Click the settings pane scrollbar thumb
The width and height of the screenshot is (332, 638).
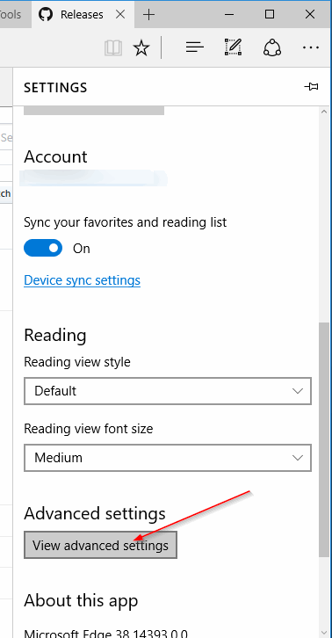[x=324, y=439]
